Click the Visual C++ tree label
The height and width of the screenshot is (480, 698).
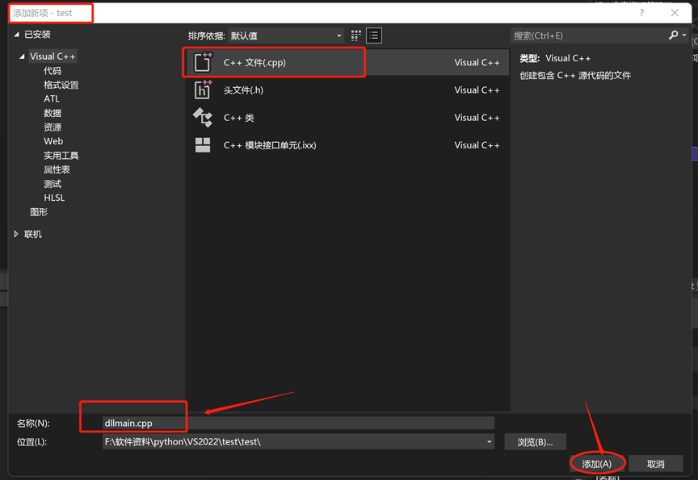click(53, 56)
